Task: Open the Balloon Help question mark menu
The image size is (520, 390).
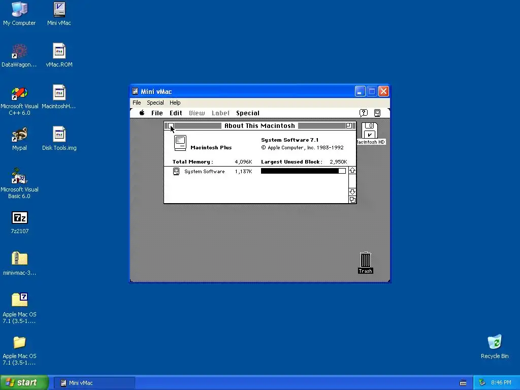Action: coord(364,113)
